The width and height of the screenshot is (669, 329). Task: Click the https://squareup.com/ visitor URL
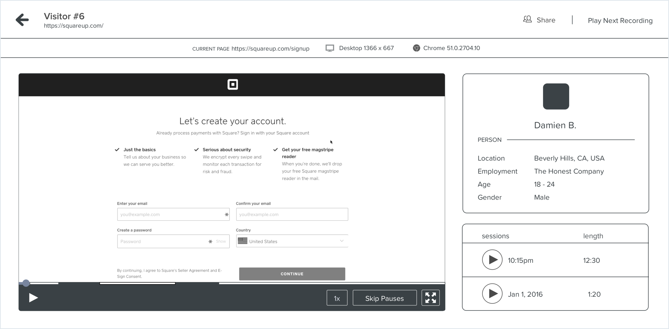point(74,26)
